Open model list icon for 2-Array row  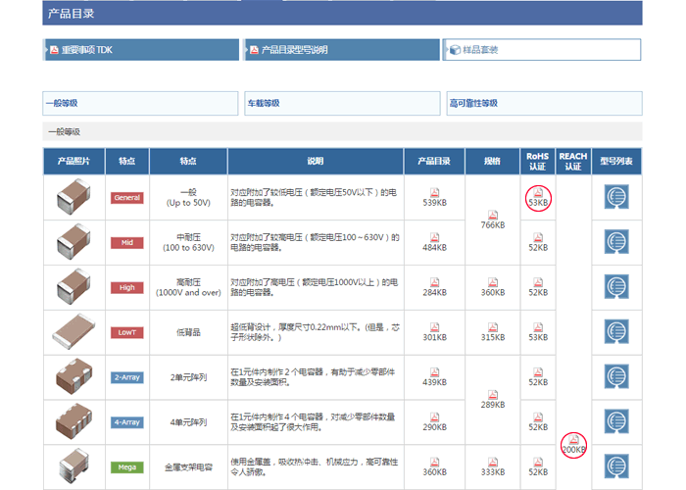click(x=616, y=377)
